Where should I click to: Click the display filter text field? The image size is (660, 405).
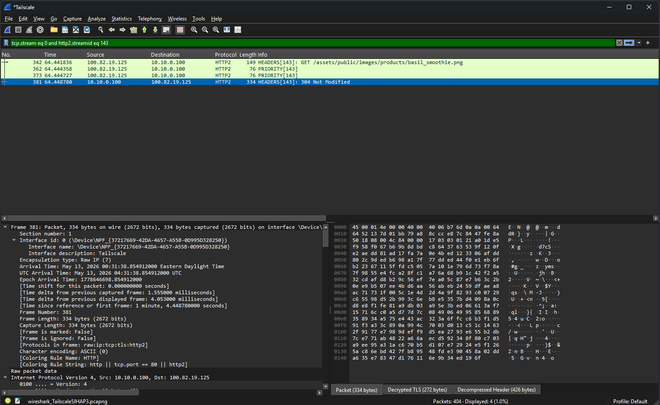[x=312, y=43]
